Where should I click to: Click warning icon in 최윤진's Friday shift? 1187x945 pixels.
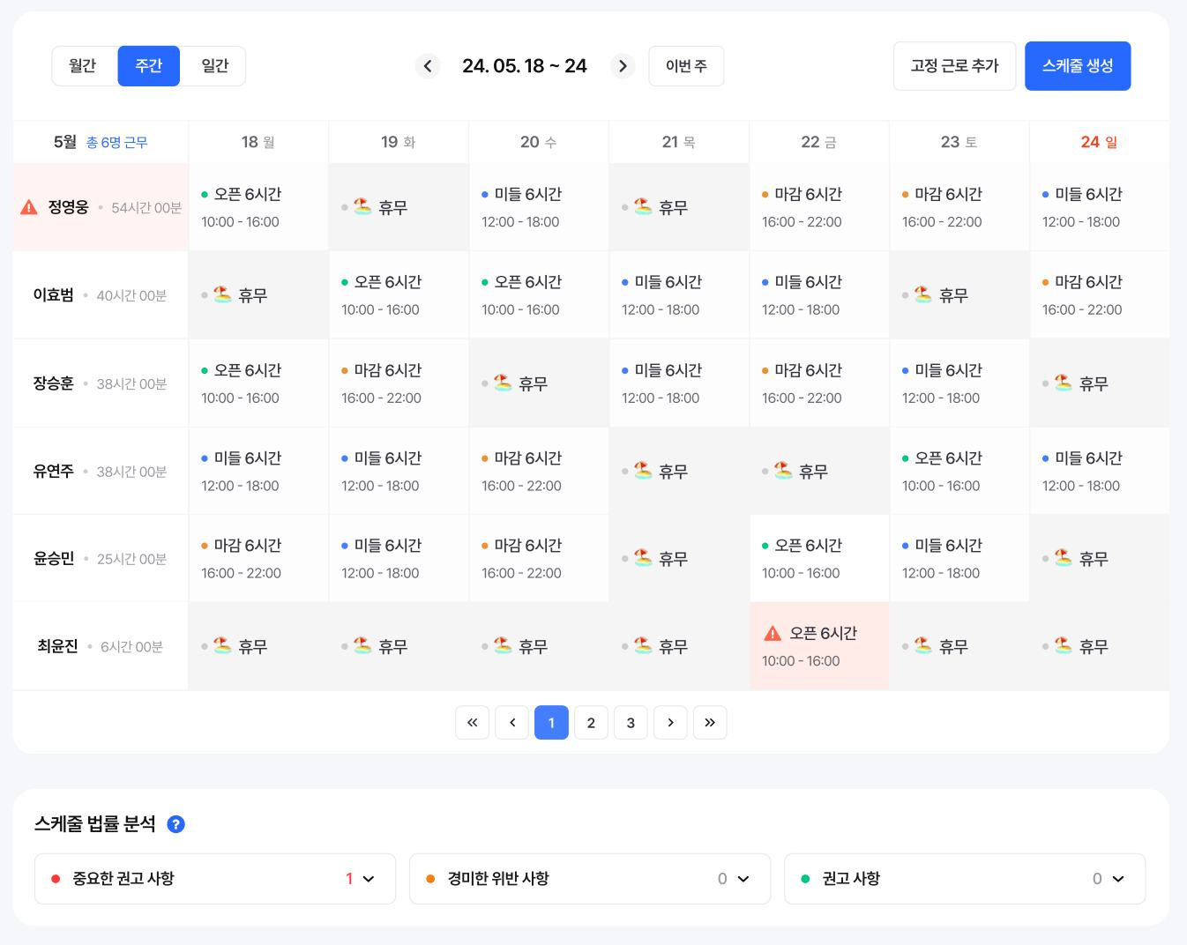tap(773, 633)
